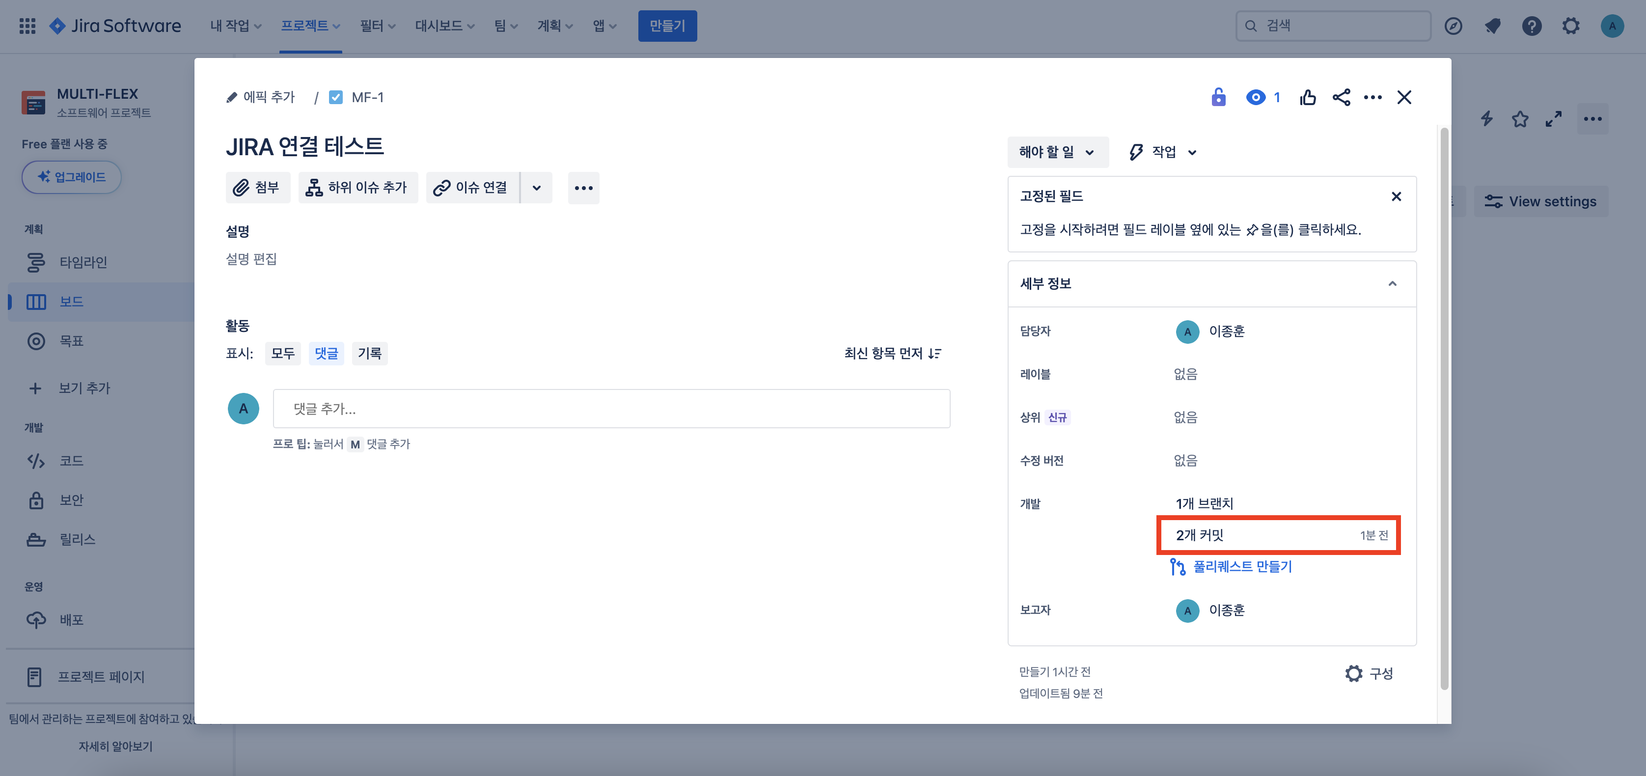The height and width of the screenshot is (776, 1646).
Task: Open the 앱 menu
Action: (x=604, y=26)
